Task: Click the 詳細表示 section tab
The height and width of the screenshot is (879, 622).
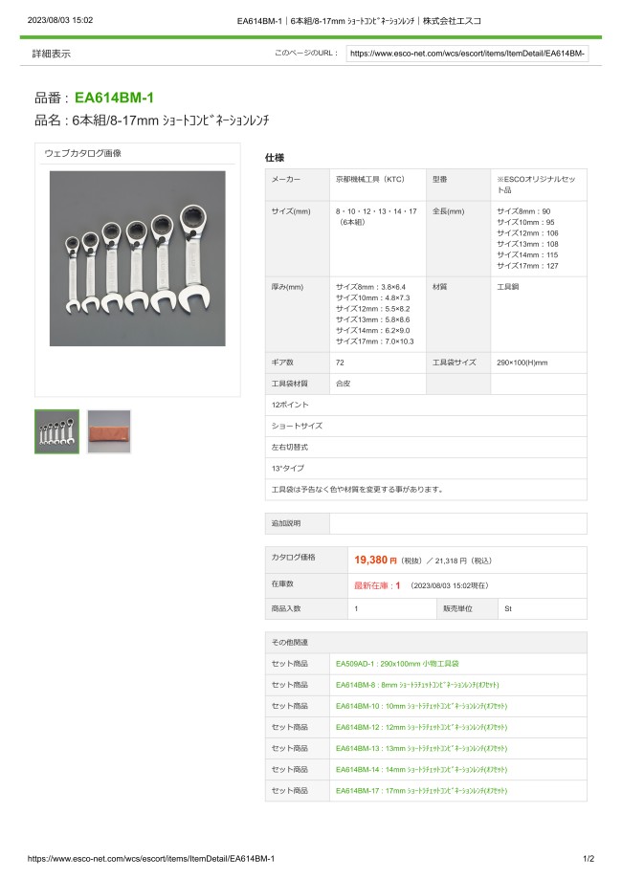Action: coord(51,54)
